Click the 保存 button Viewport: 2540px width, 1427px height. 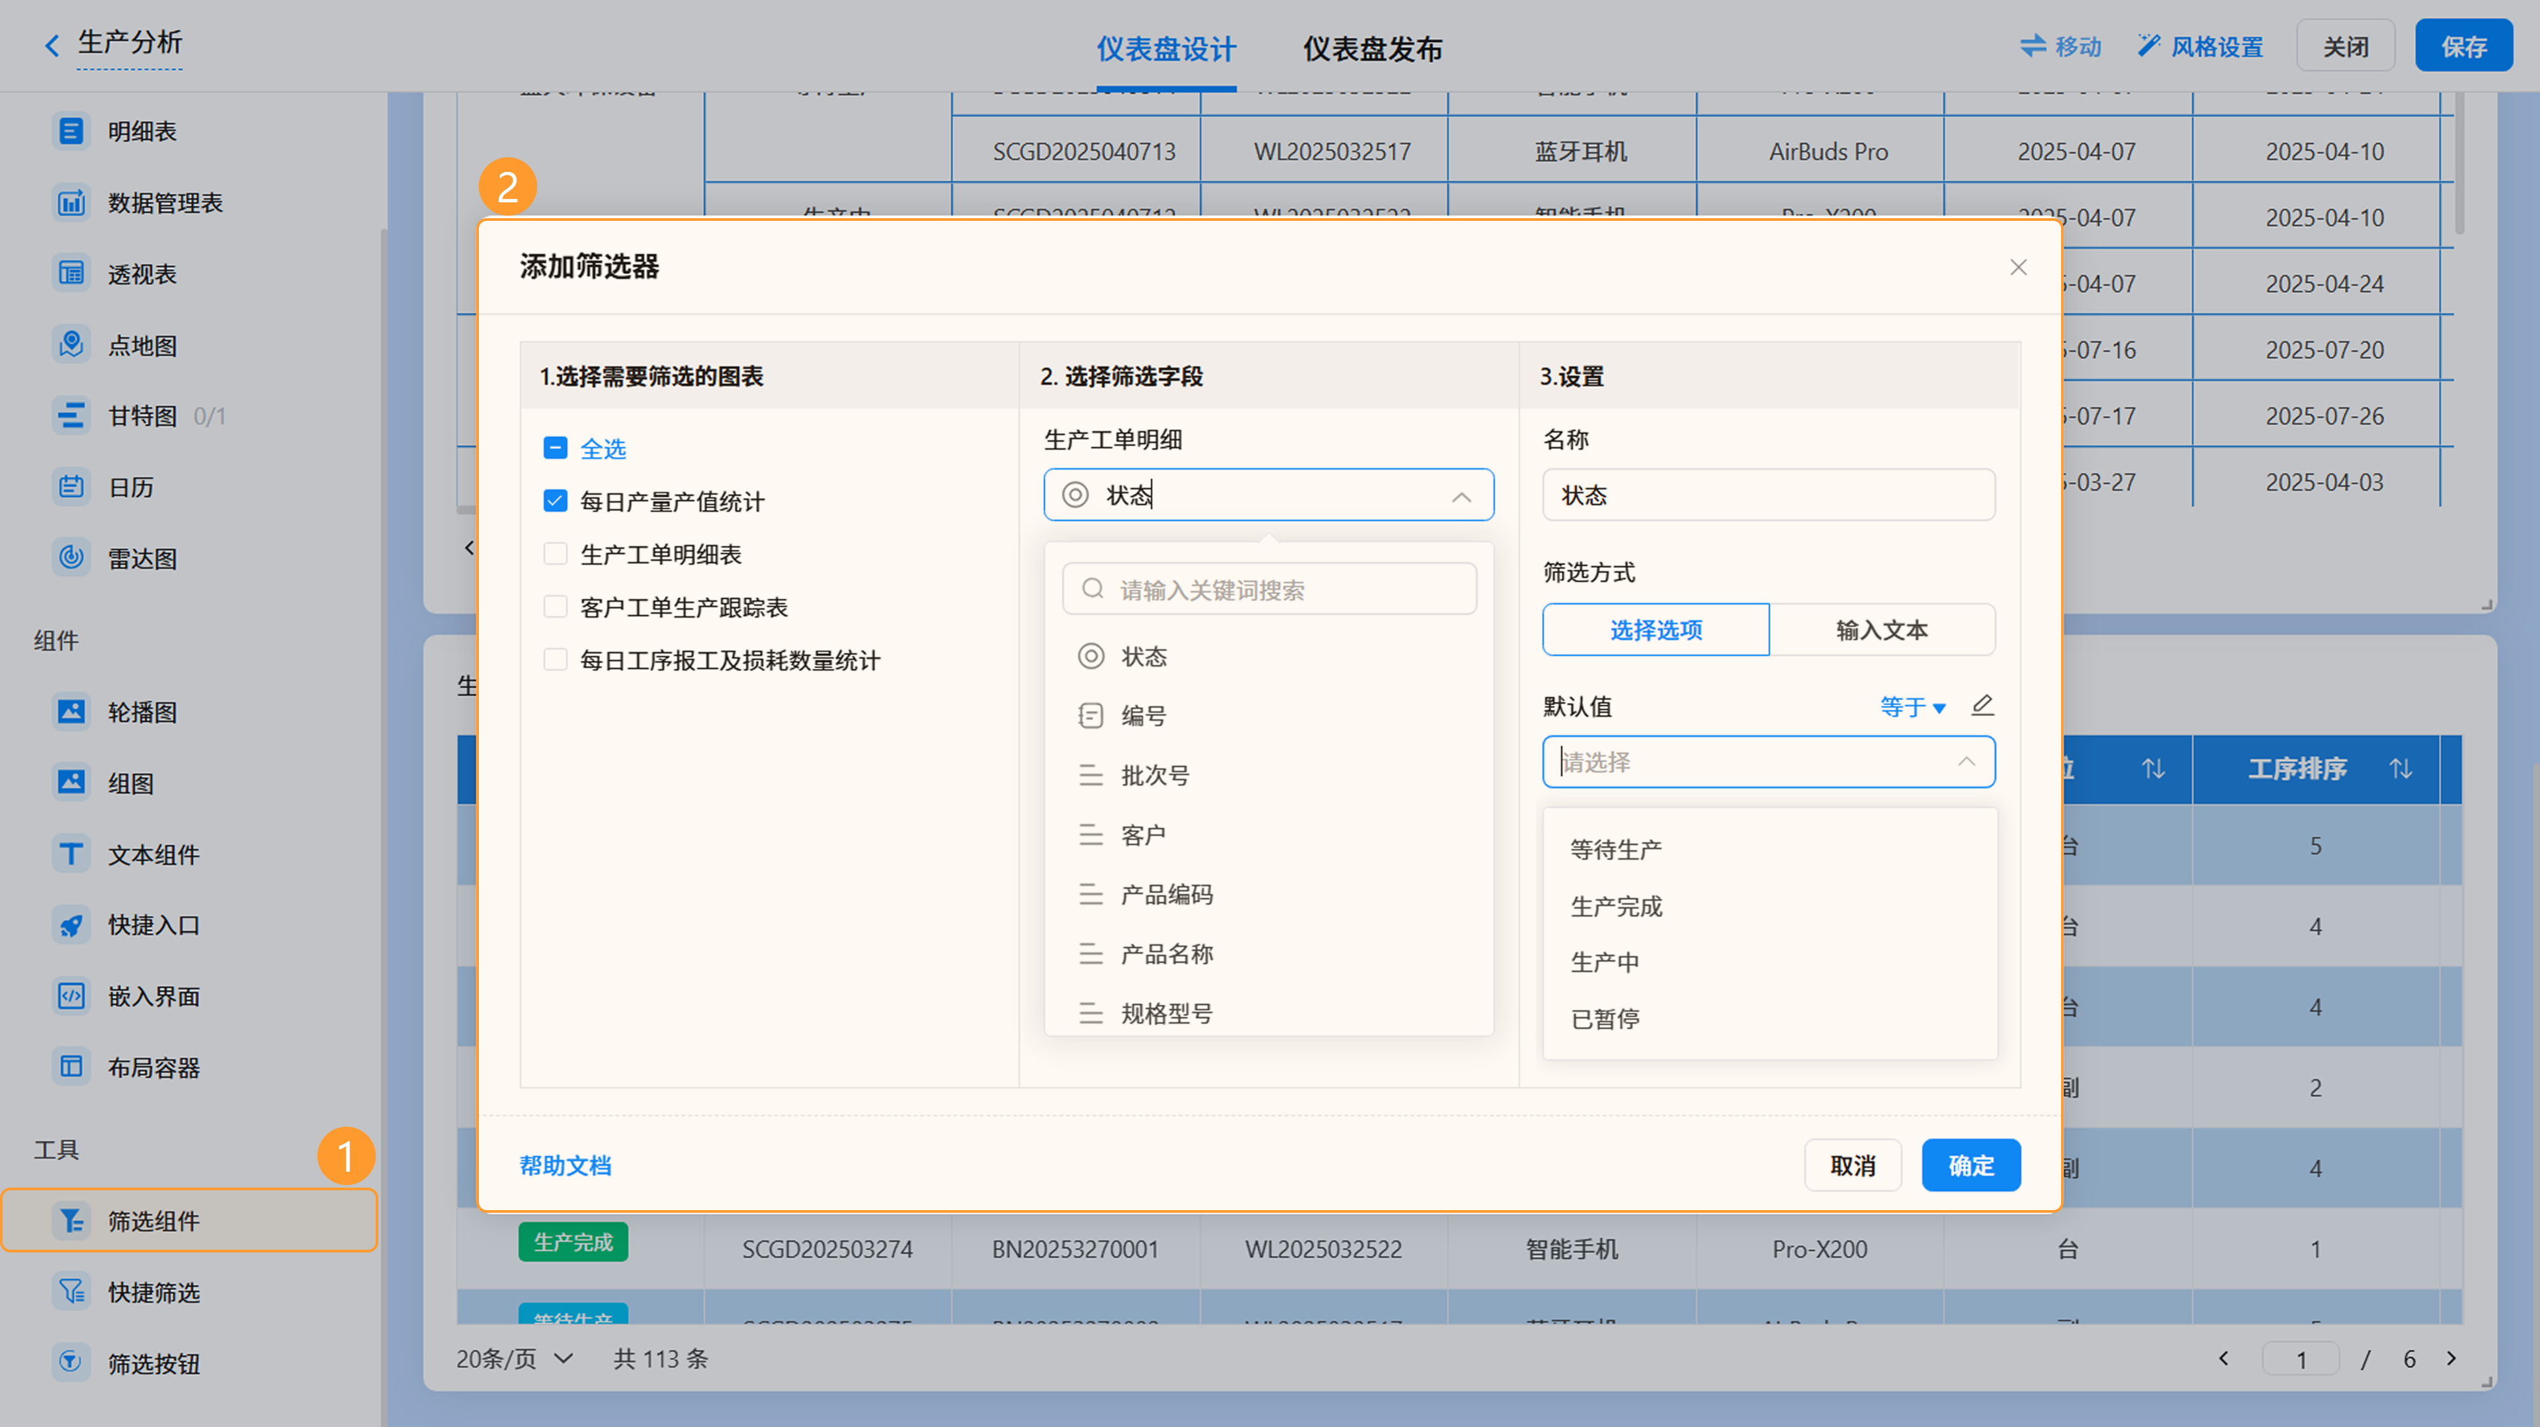2463,46
